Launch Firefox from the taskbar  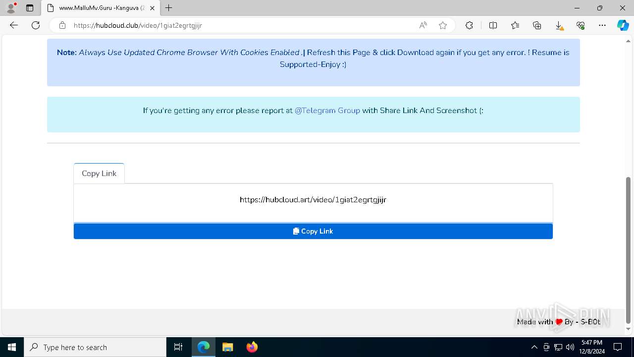[252, 347]
